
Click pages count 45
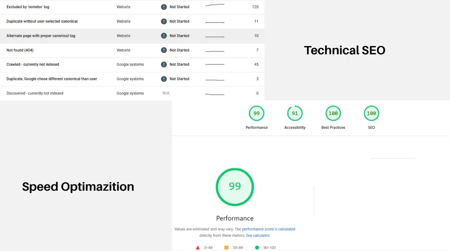[x=256, y=64]
